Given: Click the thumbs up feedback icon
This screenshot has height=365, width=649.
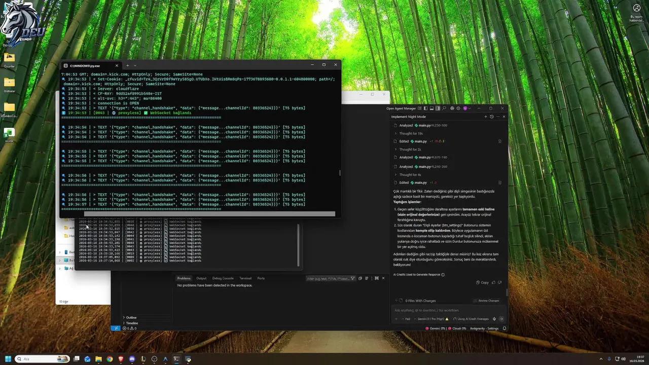Looking at the screenshot, I should [x=494, y=282].
